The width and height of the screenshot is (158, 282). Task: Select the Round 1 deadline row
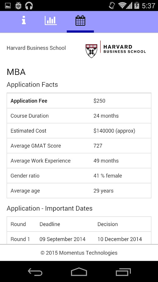[x=79, y=238]
